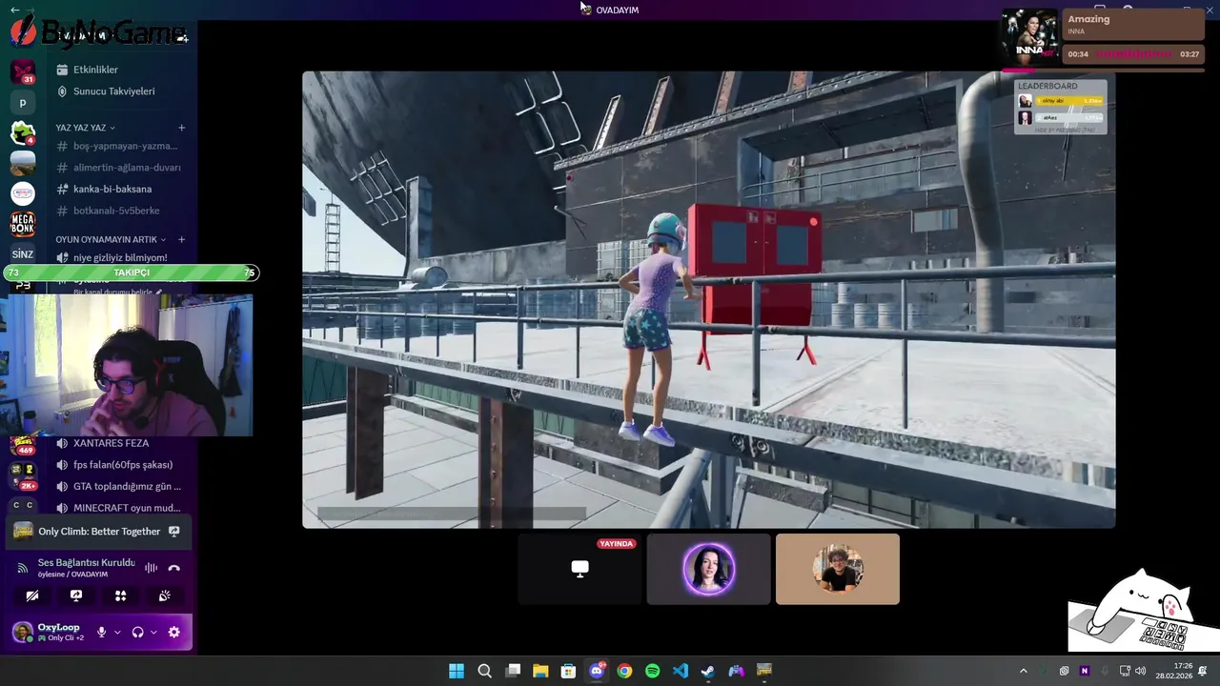Open Google Chrome from the taskbar
Viewport: 1220px width, 686px height.
[x=624, y=671]
